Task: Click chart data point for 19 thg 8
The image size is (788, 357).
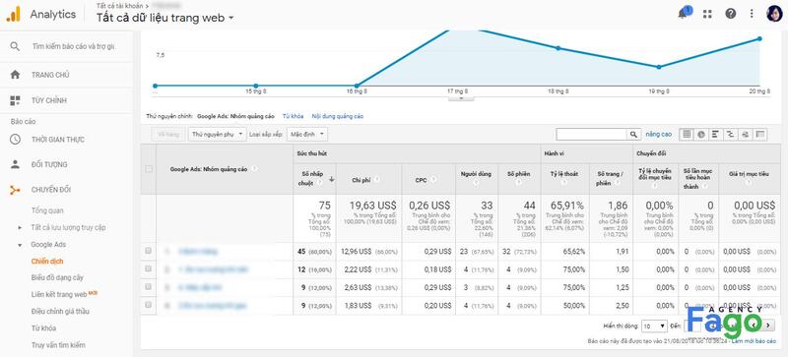Action: coord(659,67)
